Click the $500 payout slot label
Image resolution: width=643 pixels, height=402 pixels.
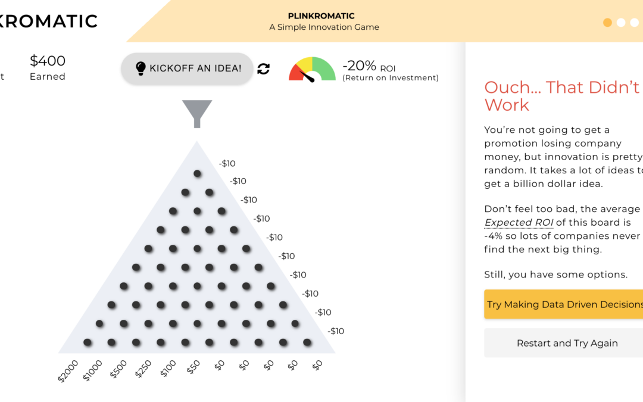pos(118,369)
